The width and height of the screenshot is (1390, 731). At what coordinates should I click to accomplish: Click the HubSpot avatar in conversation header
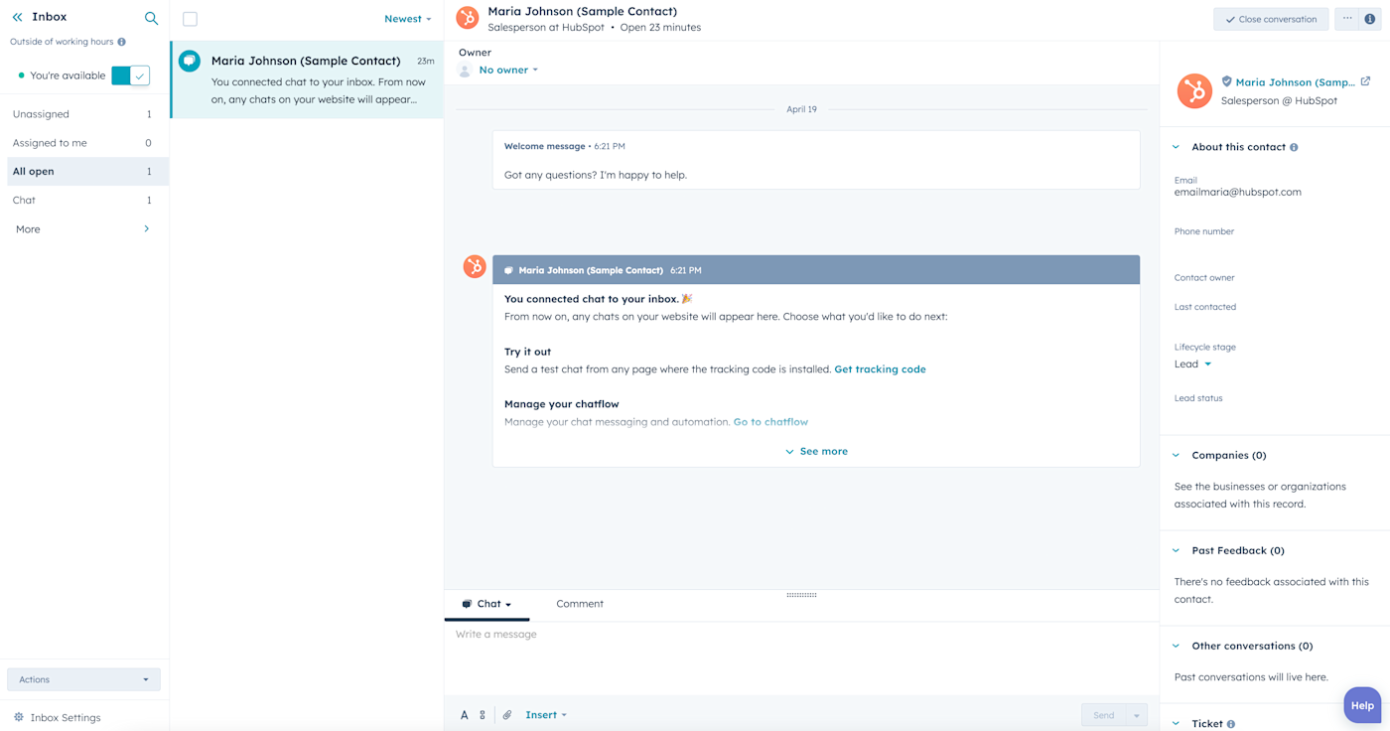pos(467,19)
